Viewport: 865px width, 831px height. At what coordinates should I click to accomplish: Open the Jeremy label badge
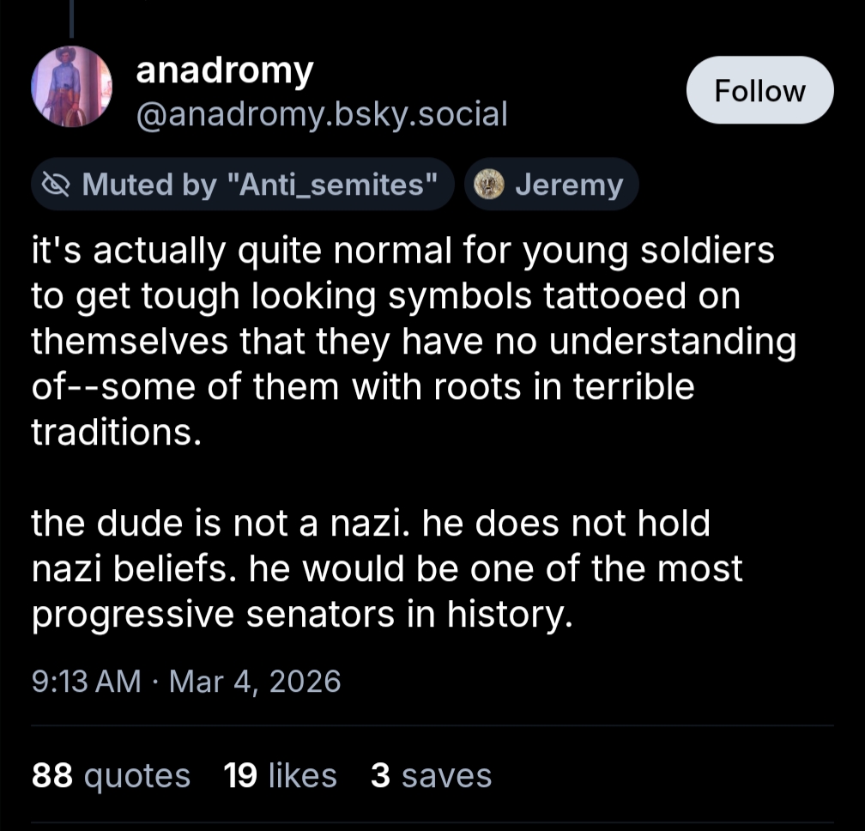[x=552, y=185]
